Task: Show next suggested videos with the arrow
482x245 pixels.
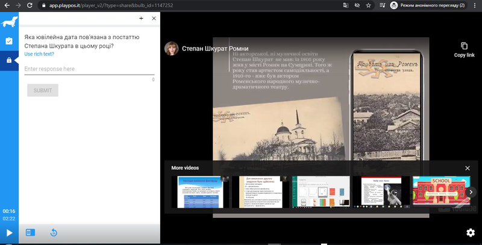Action: point(472,192)
